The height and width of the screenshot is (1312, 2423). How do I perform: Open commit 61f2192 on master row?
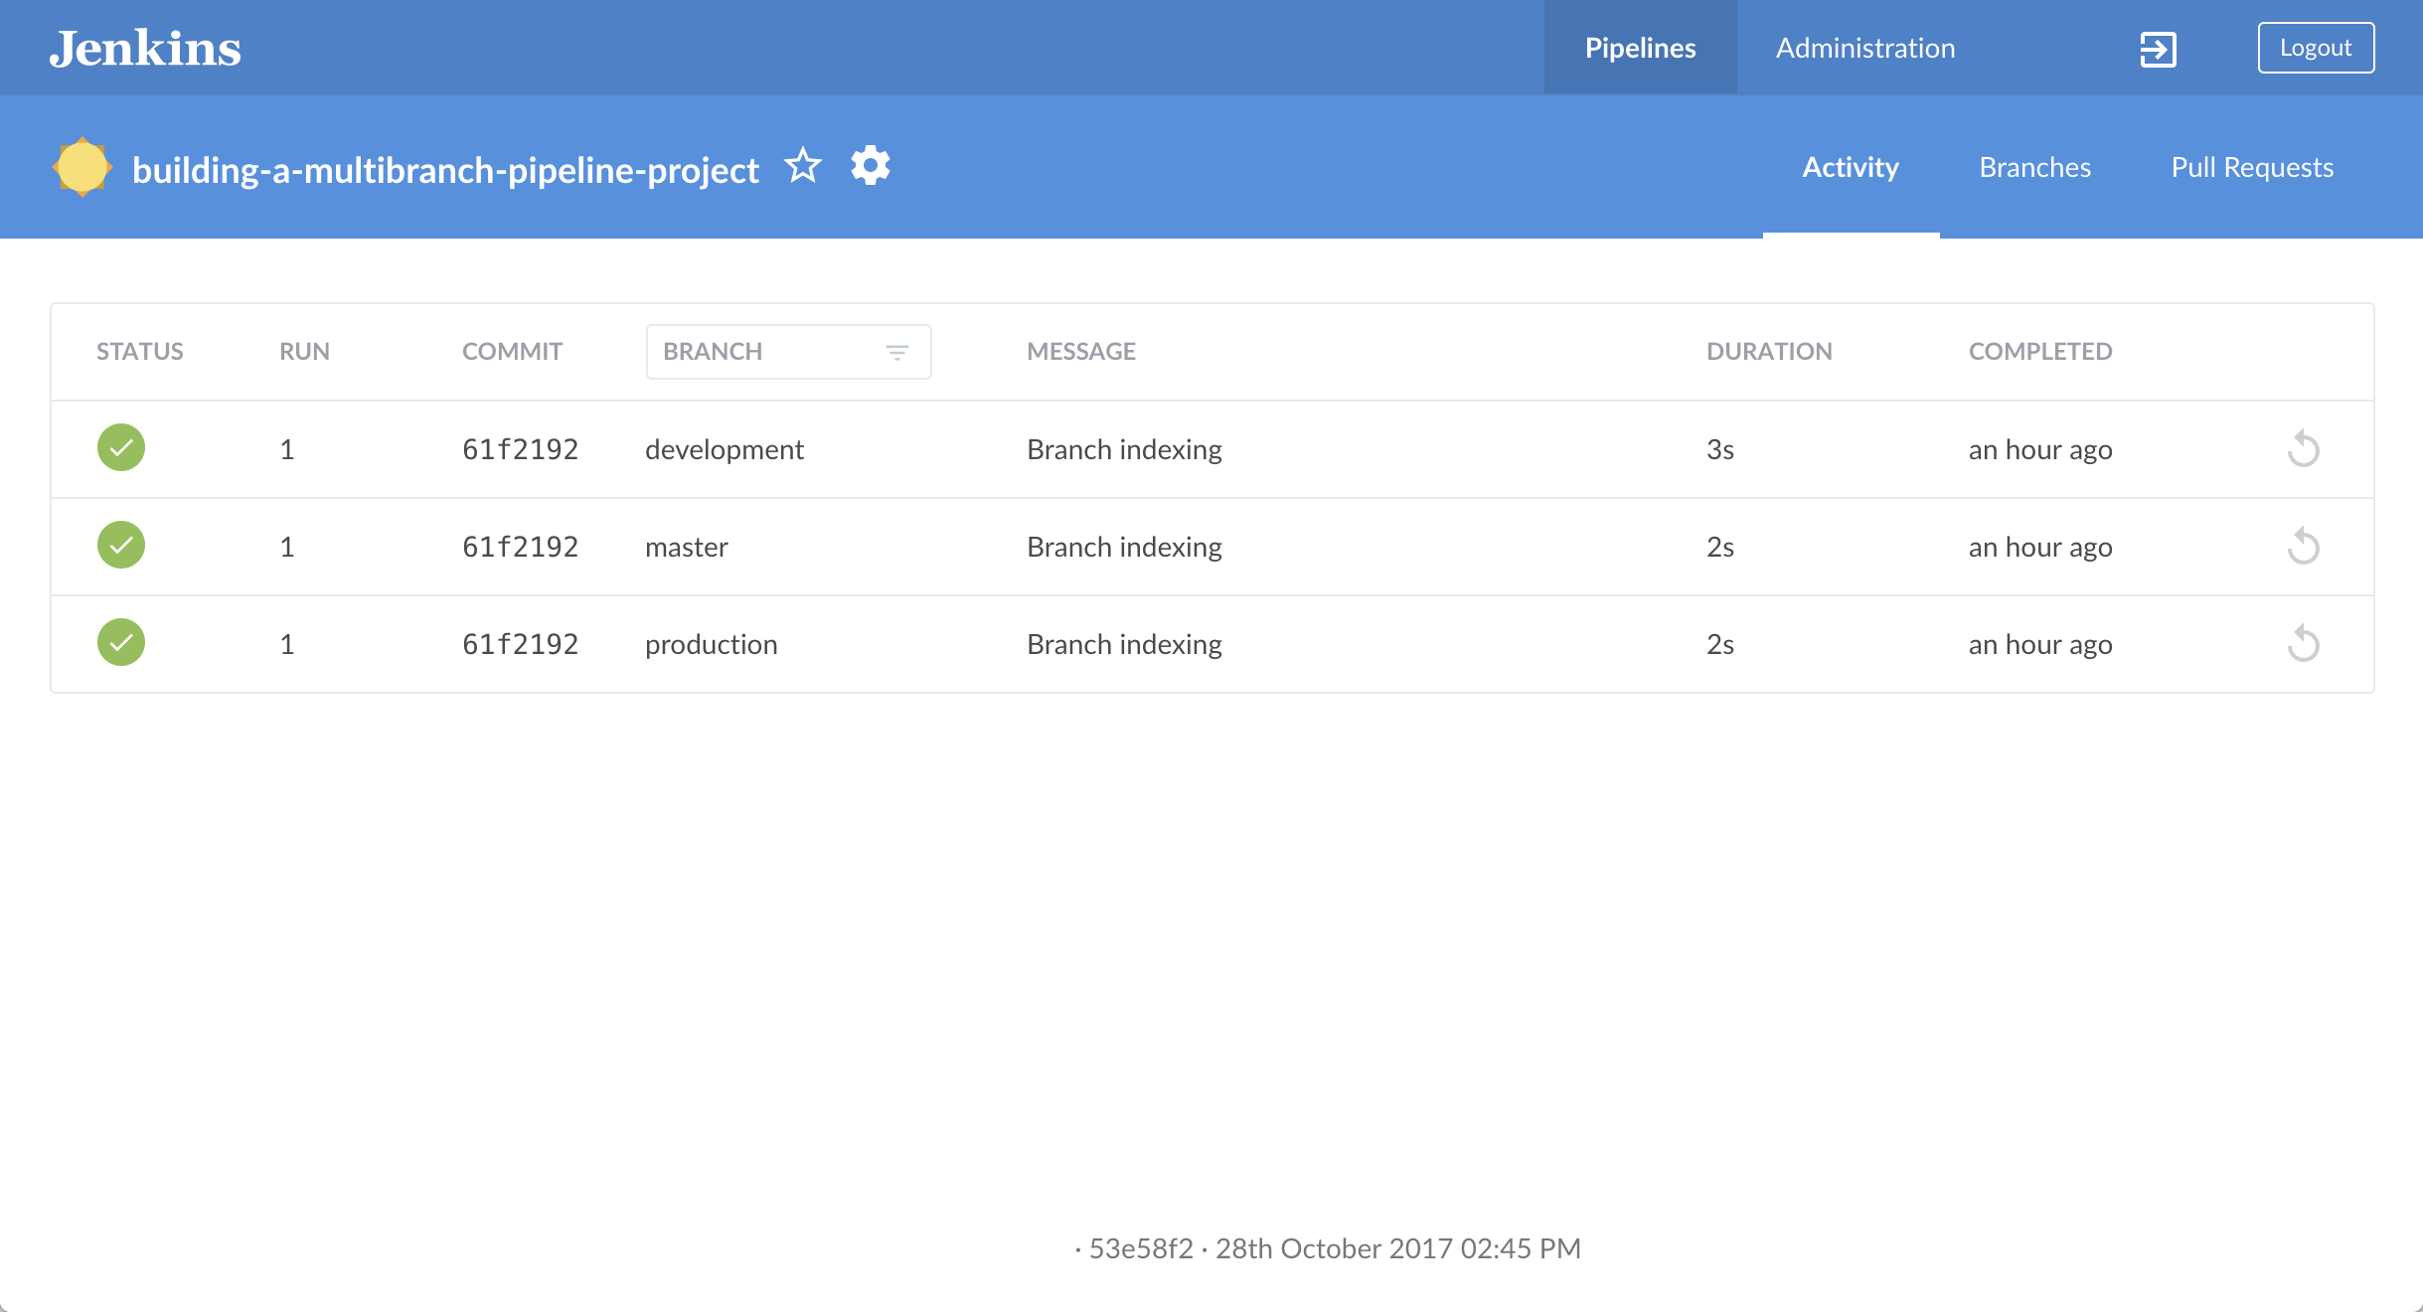[x=520, y=547]
